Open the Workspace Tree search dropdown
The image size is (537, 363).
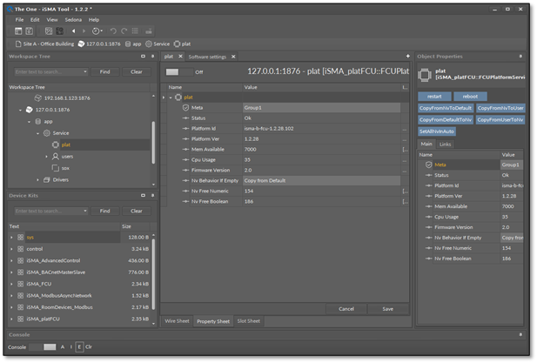[85, 71]
